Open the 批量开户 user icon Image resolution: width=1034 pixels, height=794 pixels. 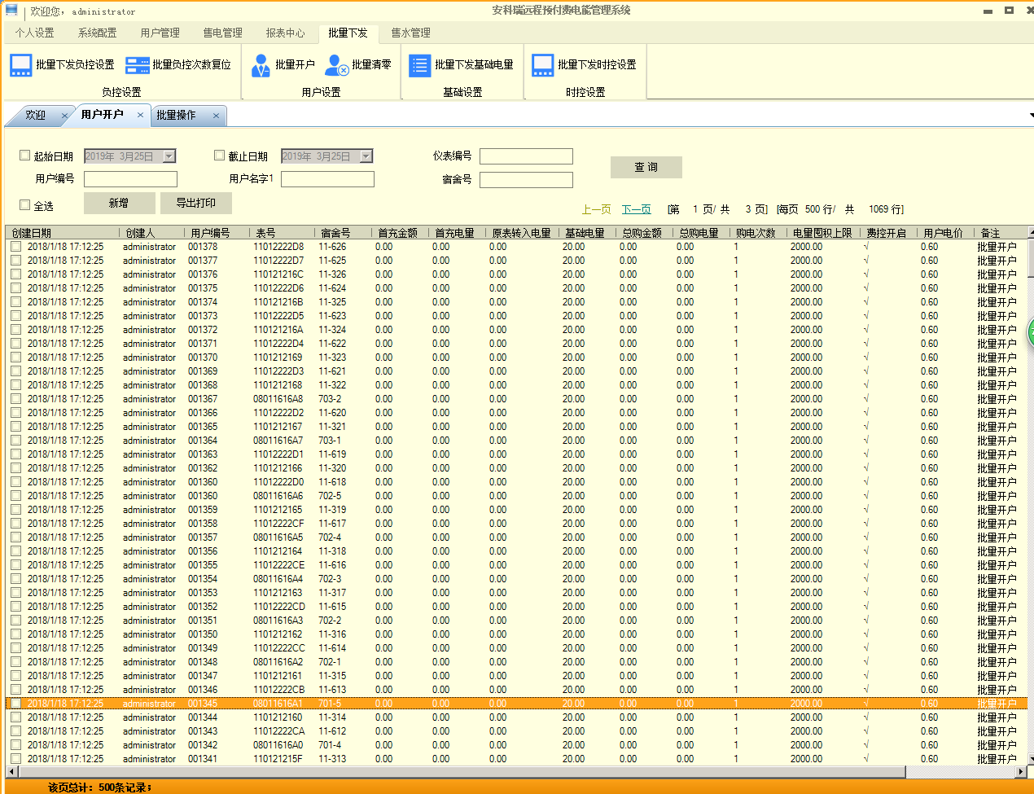(261, 65)
